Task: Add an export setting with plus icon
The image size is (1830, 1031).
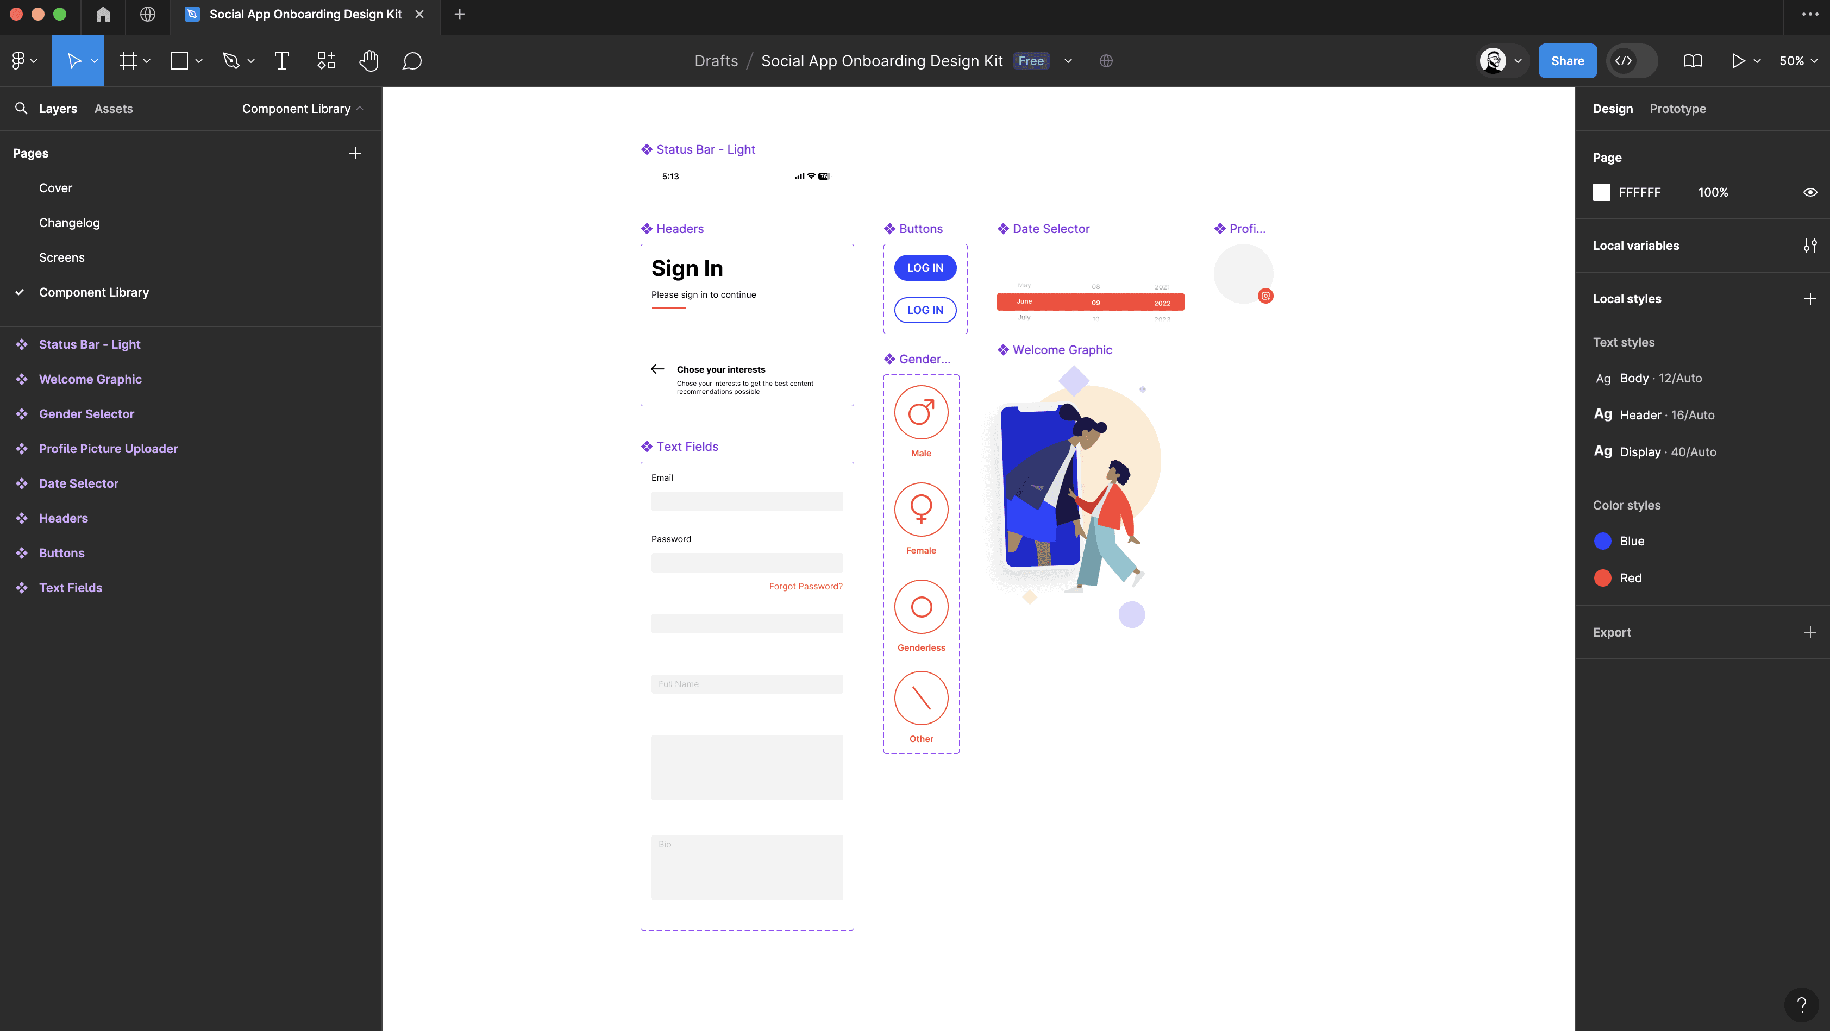Action: (x=1810, y=632)
